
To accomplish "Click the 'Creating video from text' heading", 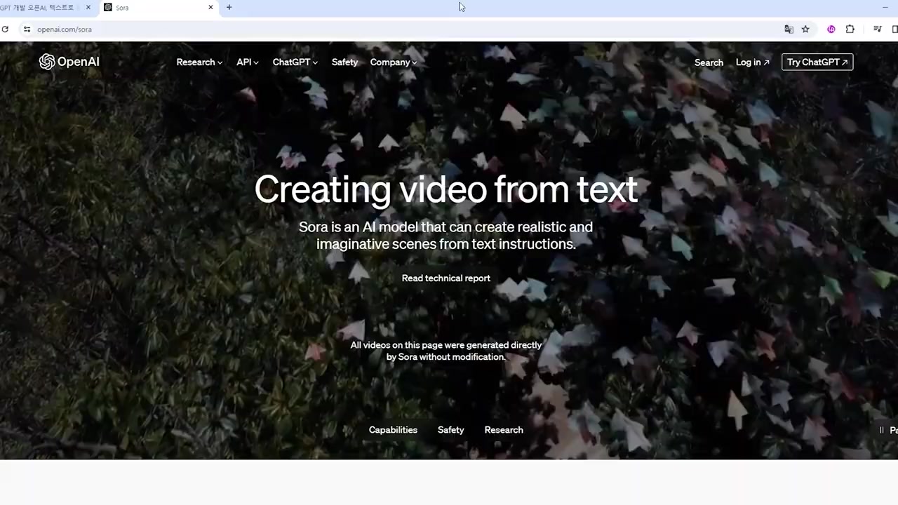I will (x=445, y=189).
